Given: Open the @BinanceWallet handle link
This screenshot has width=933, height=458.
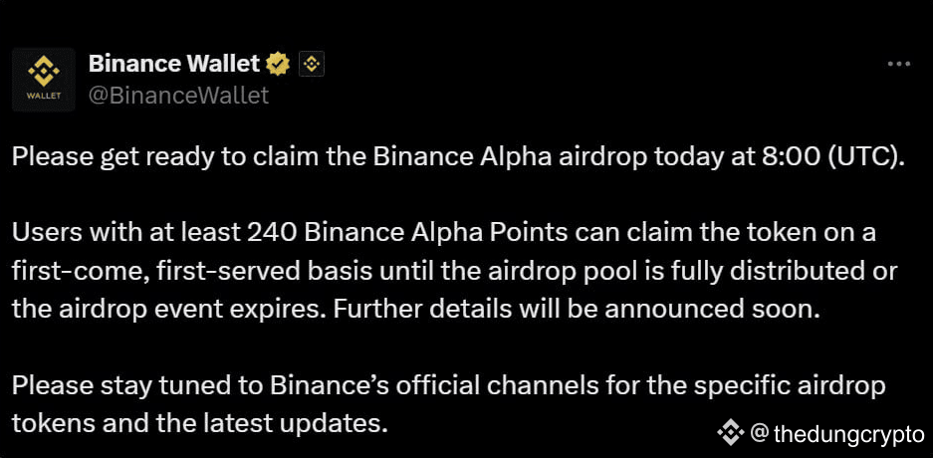Looking at the screenshot, I should [178, 96].
